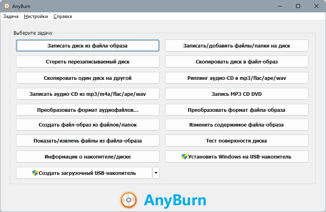Start Риппинг аудио-CD в mp3/flac/ape/wav
Image resolution: width=326 pixels, height=212 pixels.
(237, 78)
